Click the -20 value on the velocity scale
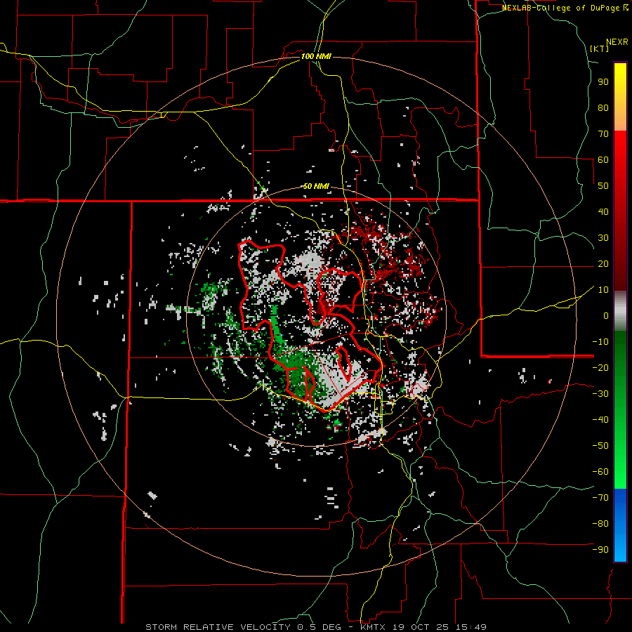This screenshot has height=632, width=632. (600, 367)
